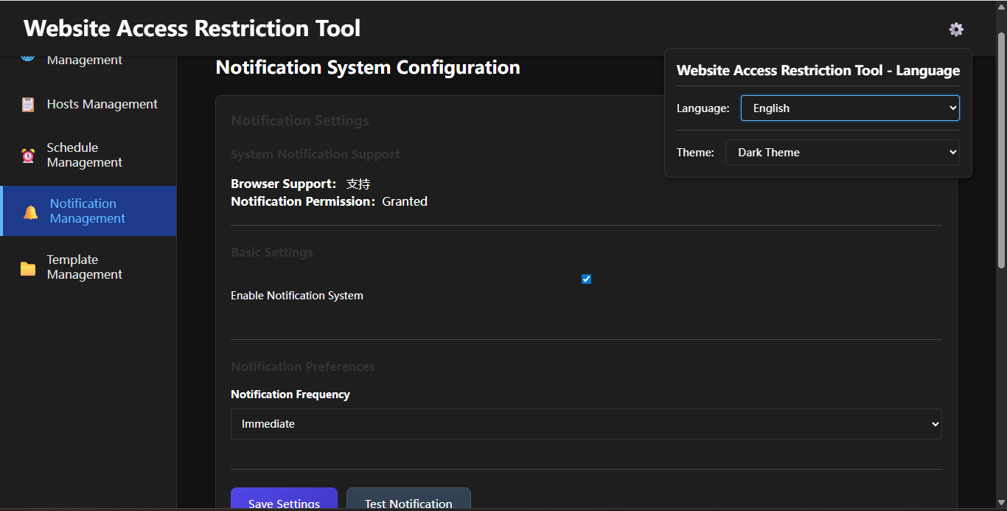Screen dimensions: 1007x511
Task: Click the scrollbar up arrow
Action: click(x=1001, y=6)
